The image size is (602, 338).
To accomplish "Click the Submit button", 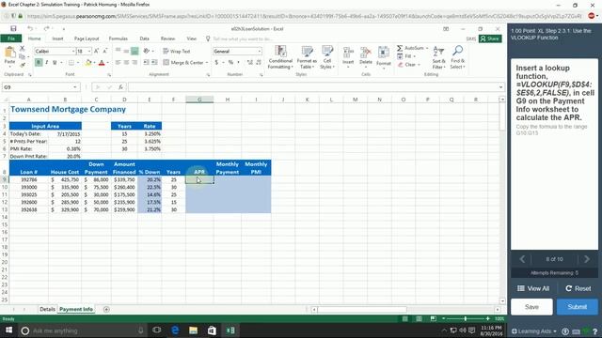I will [577, 307].
